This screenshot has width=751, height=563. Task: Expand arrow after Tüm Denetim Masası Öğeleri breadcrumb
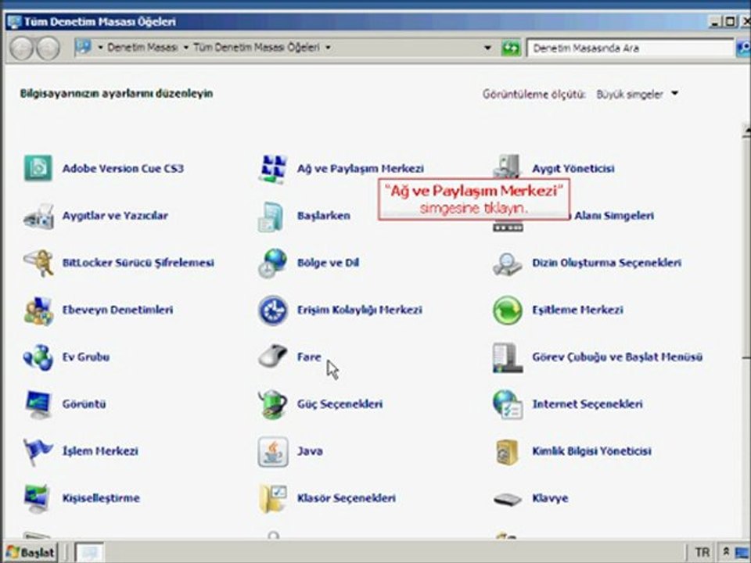click(x=328, y=48)
